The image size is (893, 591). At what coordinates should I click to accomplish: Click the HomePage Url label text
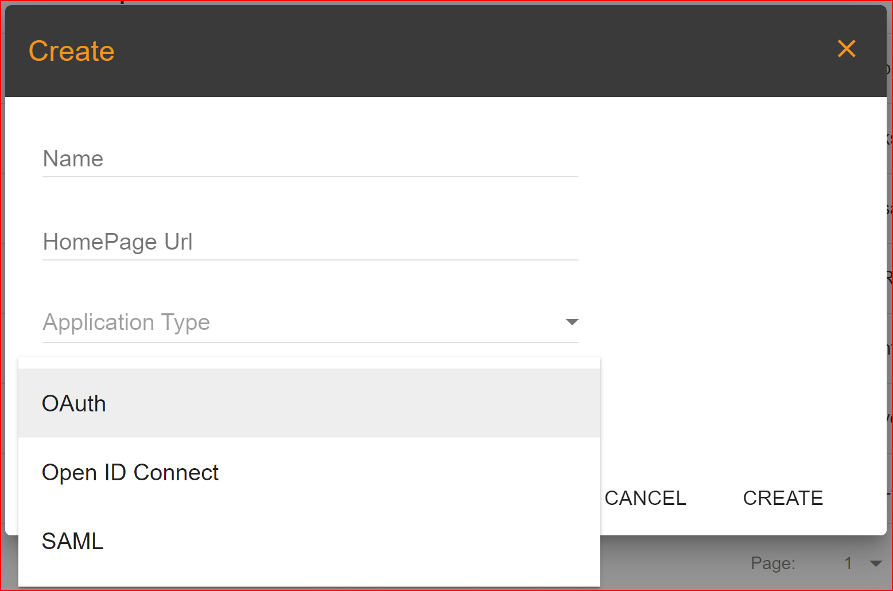point(117,242)
